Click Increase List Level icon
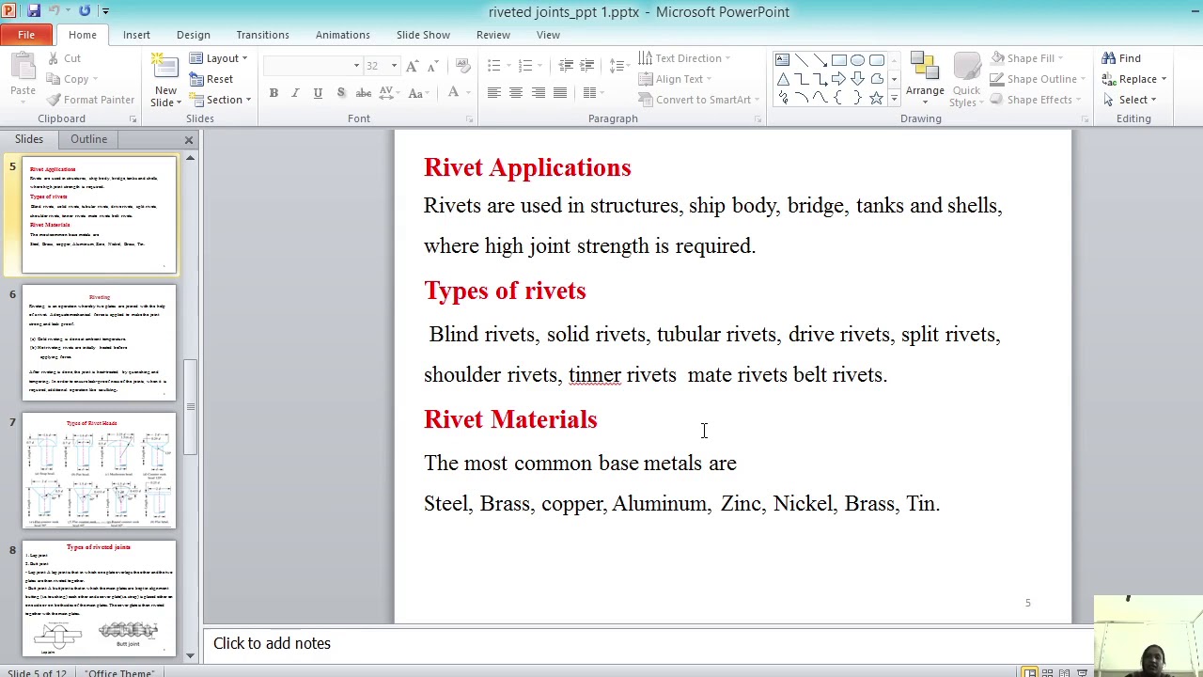The image size is (1203, 677). click(x=586, y=66)
